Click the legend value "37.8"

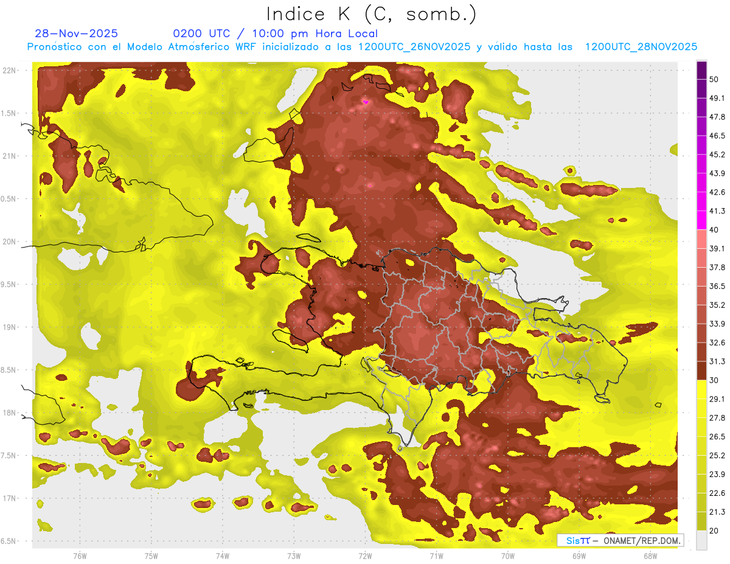tap(717, 267)
